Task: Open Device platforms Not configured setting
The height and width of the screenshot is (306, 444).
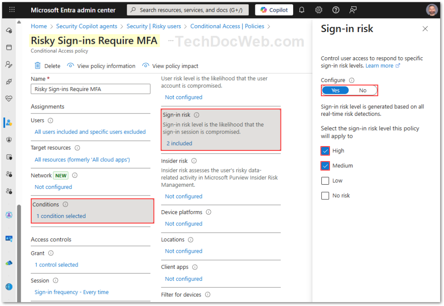Action: pyautogui.click(x=183, y=224)
